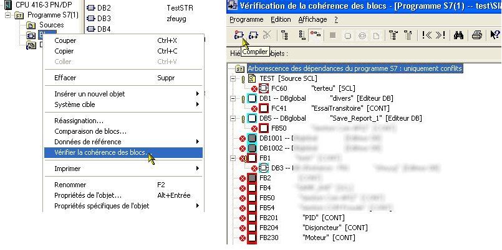The image size is (502, 250).
Task: Collapse DB1 divers node
Action: [x=233, y=99]
